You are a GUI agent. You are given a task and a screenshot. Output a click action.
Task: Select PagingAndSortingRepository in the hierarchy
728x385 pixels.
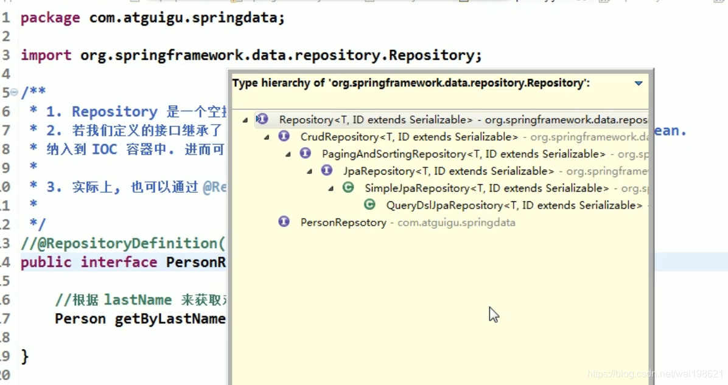click(x=463, y=154)
